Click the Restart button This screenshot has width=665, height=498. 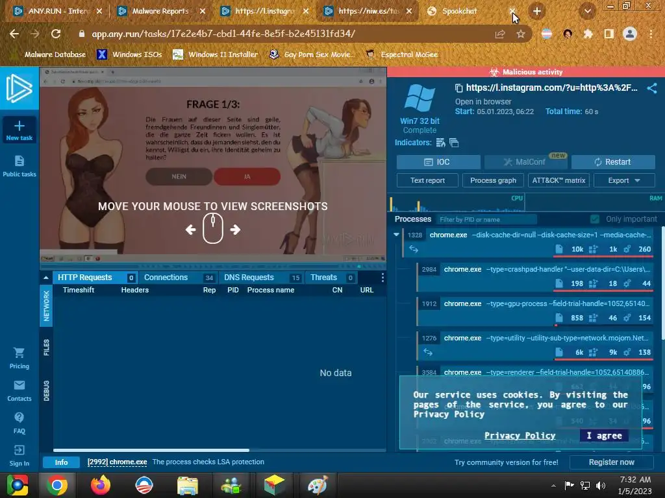point(613,161)
